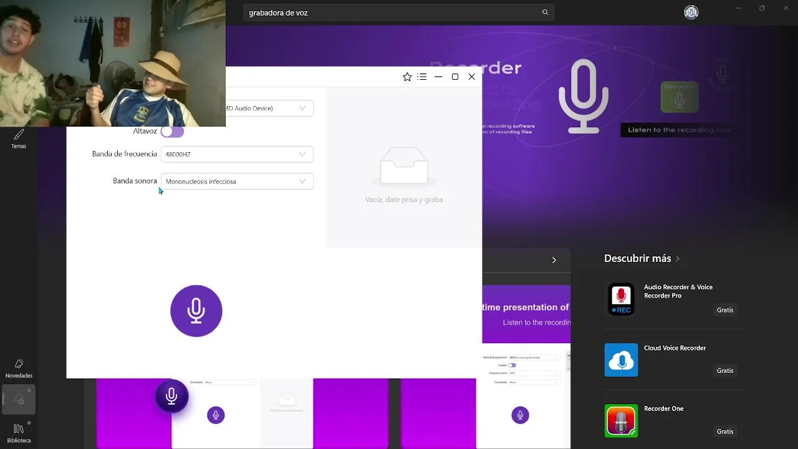Click the next screenshot chevron arrow

coord(554,260)
